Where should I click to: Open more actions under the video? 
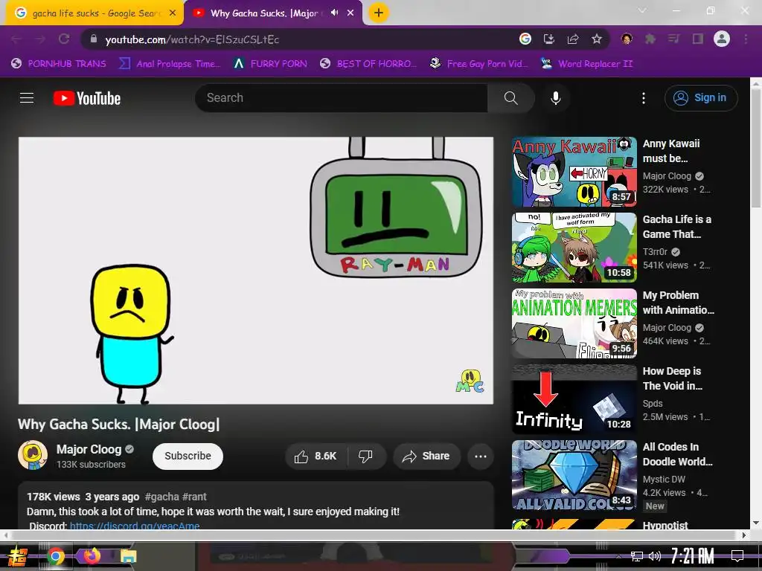click(481, 457)
